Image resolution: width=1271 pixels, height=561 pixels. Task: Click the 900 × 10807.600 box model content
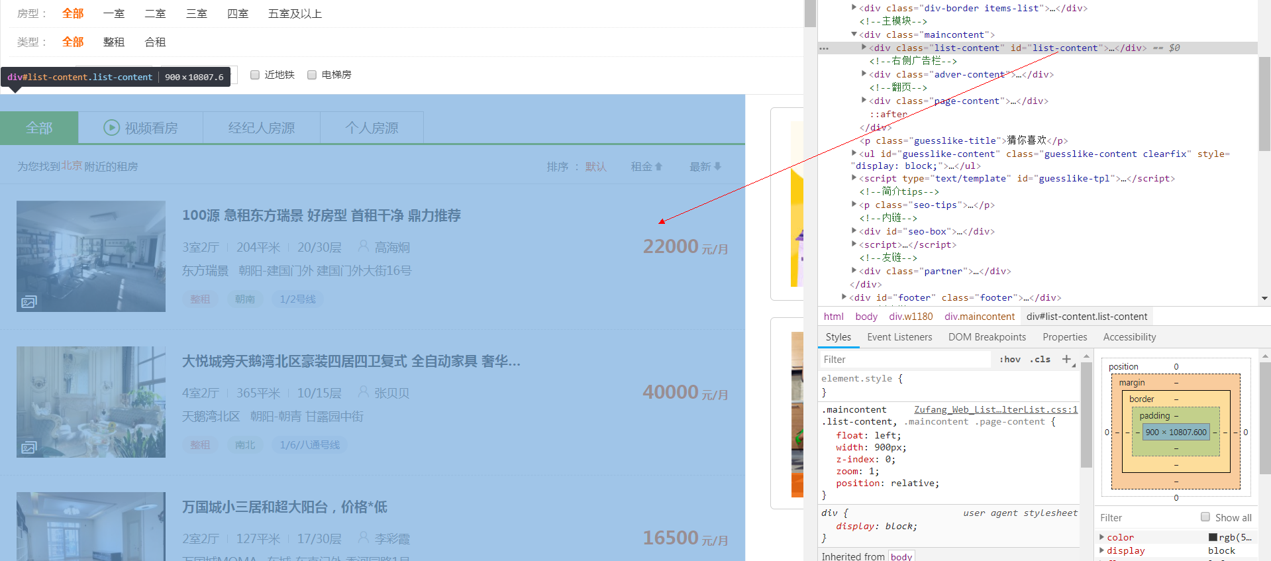tap(1176, 432)
